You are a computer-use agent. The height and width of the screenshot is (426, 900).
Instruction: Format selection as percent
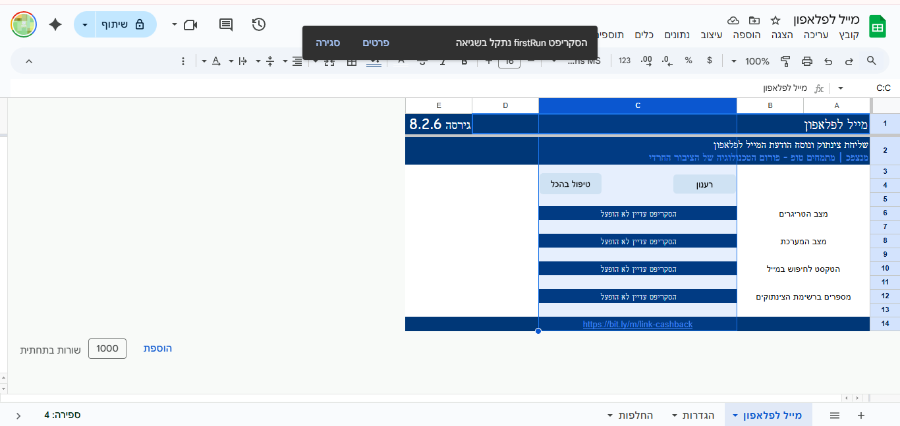click(x=689, y=61)
